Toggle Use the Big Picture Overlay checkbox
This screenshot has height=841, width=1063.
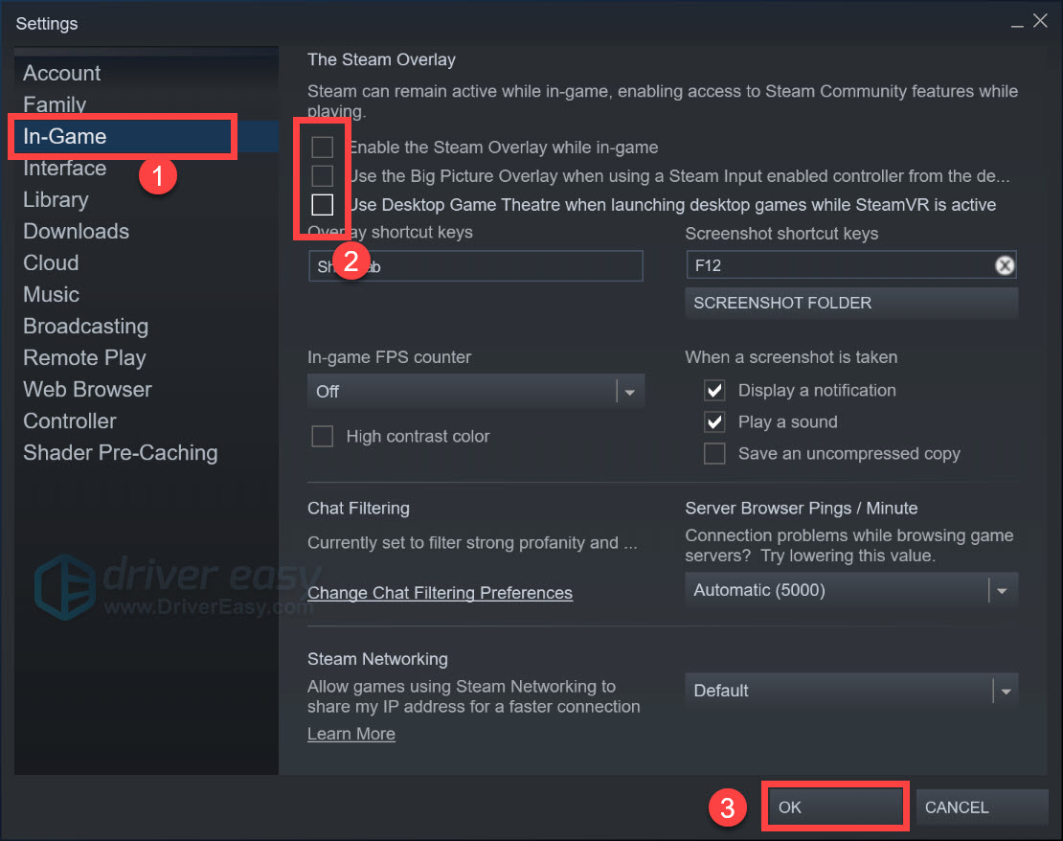(x=322, y=175)
